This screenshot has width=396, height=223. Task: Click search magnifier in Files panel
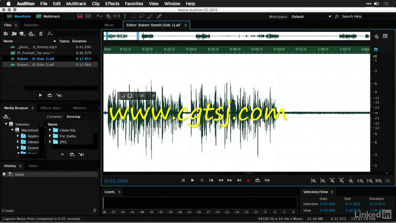(x=49, y=34)
